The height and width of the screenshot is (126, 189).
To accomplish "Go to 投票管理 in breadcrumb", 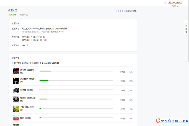I will pyautogui.click(x=12, y=15).
